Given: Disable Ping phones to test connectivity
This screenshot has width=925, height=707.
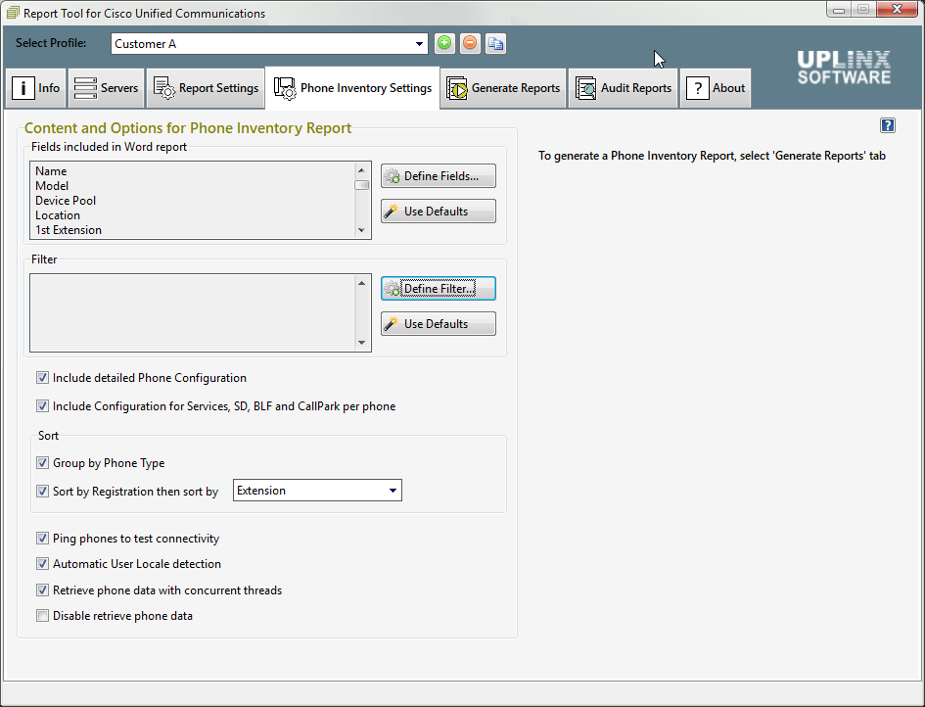Looking at the screenshot, I should pyautogui.click(x=42, y=539).
